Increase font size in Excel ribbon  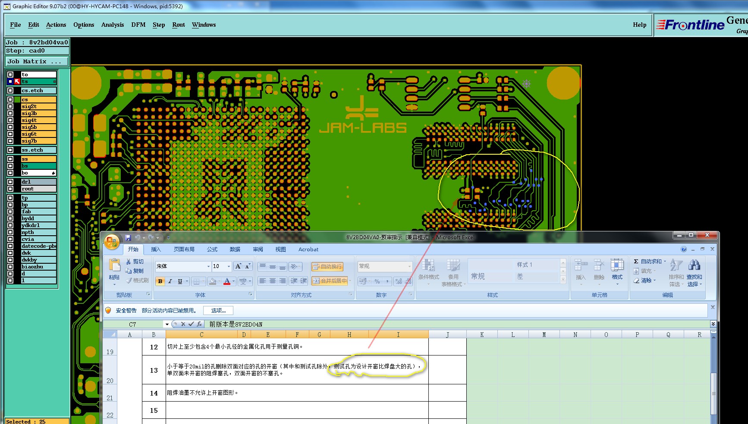coord(238,266)
